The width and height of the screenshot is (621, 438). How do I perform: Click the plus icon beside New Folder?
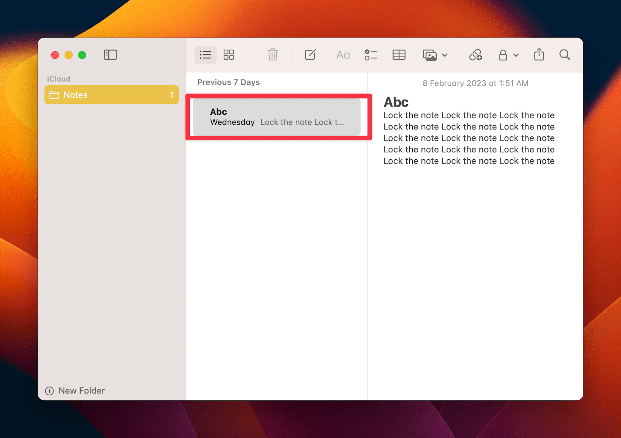pos(49,391)
